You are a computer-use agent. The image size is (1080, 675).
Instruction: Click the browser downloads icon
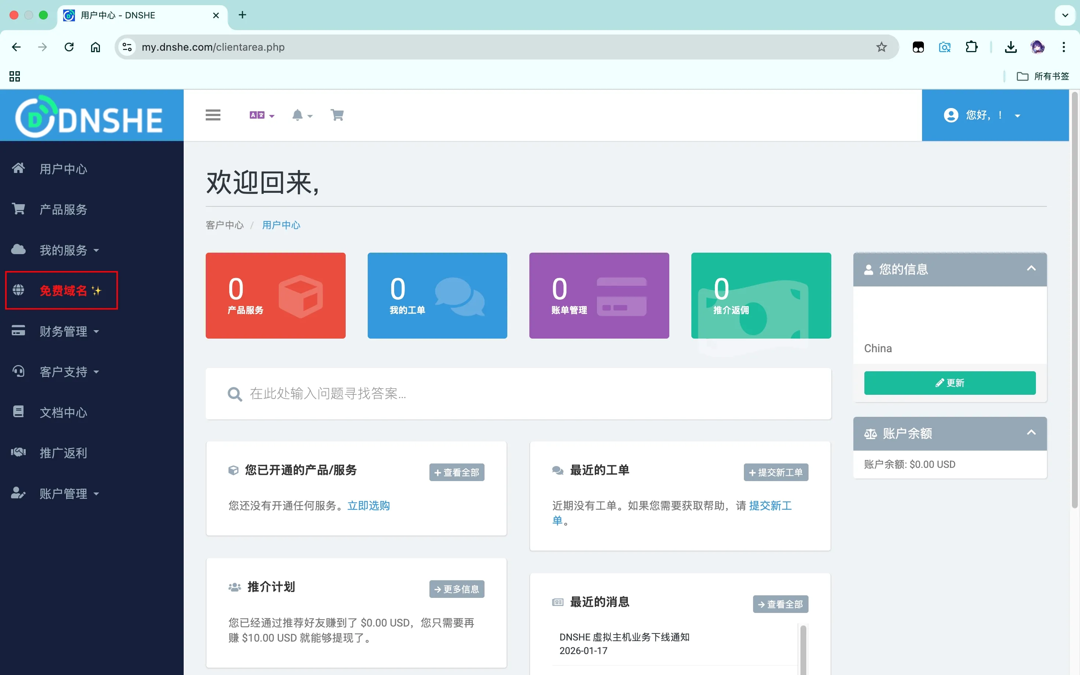[1011, 47]
